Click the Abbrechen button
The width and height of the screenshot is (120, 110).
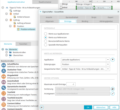pyautogui.click(x=101, y=107)
